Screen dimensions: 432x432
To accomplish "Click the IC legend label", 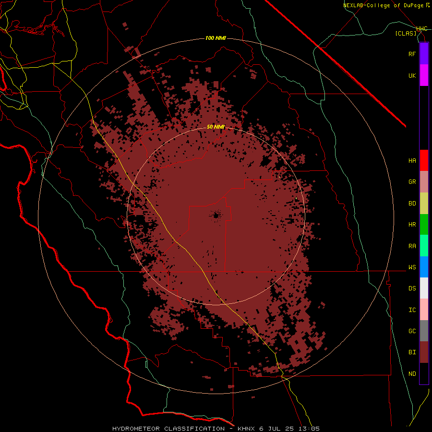I will pos(412,310).
